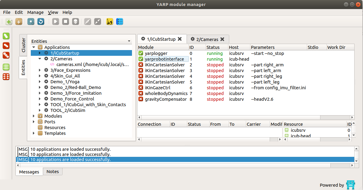Switch to the Notes tab
Image resolution: width=363 pixels, height=190 pixels.
coord(53,172)
